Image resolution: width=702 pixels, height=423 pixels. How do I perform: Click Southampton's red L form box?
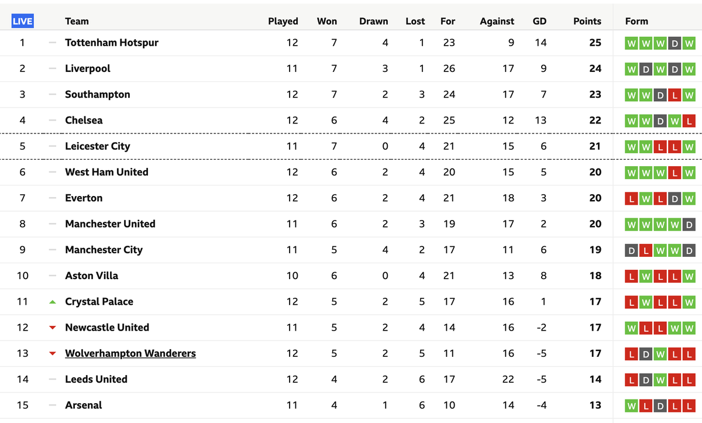(x=675, y=95)
